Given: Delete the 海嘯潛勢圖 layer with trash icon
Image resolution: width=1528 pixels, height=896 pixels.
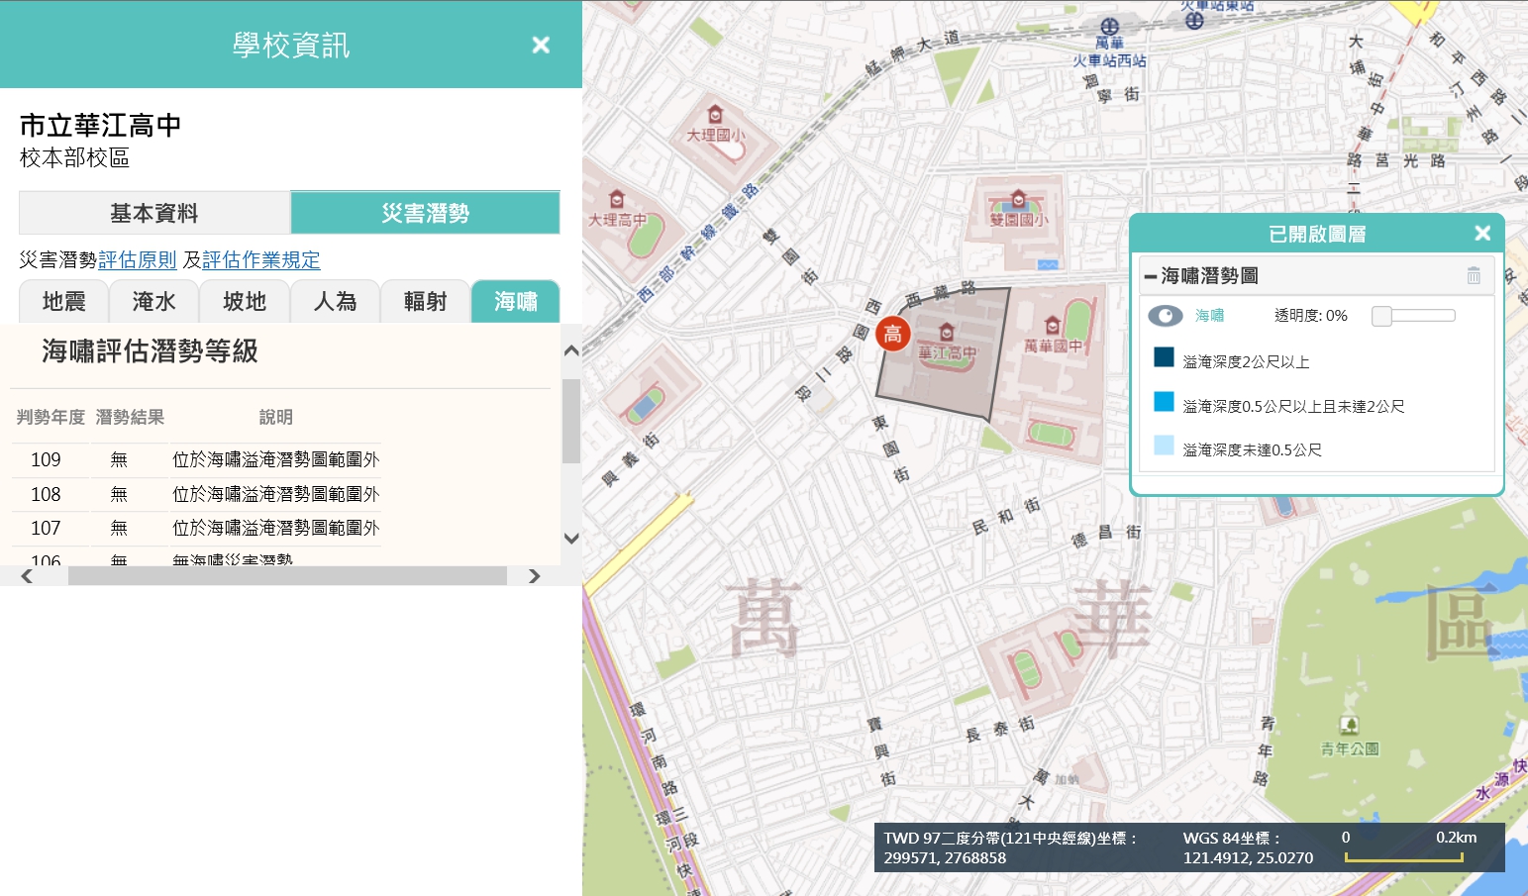Looking at the screenshot, I should click(x=1474, y=275).
